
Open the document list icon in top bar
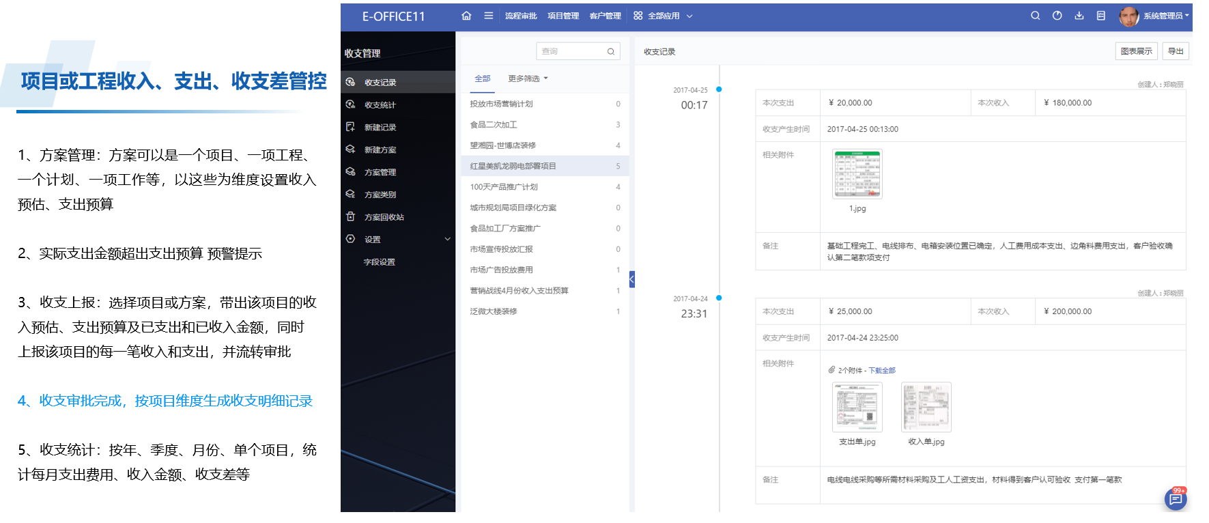coord(1101,16)
